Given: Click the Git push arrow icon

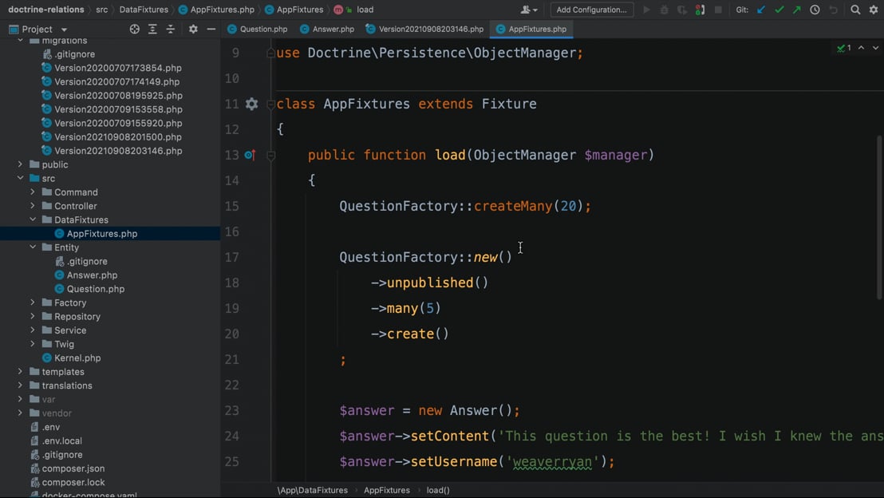Looking at the screenshot, I should tap(796, 10).
